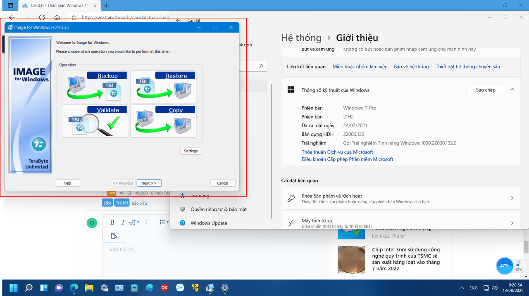The width and height of the screenshot is (529, 296).
Task: Click the vn-z.vn address bar URL
Action: click(125, 18)
